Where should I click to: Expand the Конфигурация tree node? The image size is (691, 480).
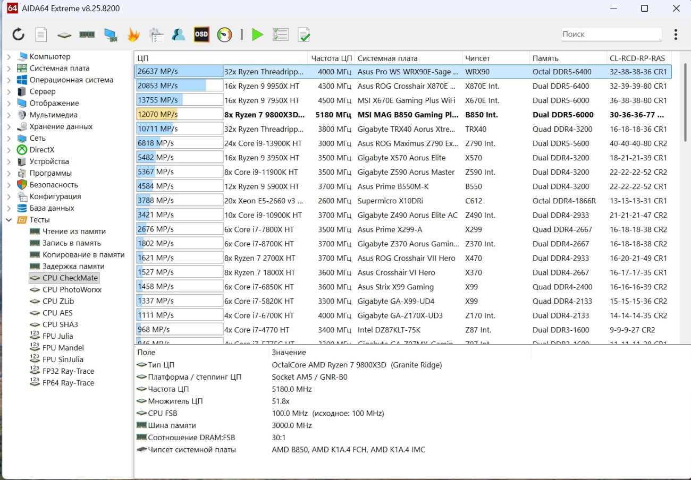tap(9, 196)
